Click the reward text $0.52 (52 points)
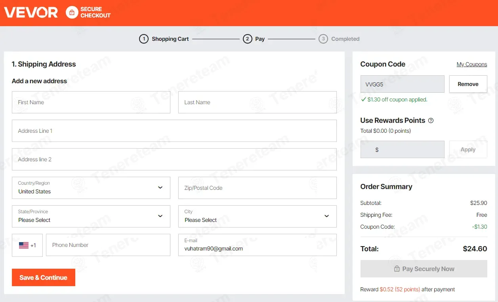The width and height of the screenshot is (498, 302). coord(400,289)
